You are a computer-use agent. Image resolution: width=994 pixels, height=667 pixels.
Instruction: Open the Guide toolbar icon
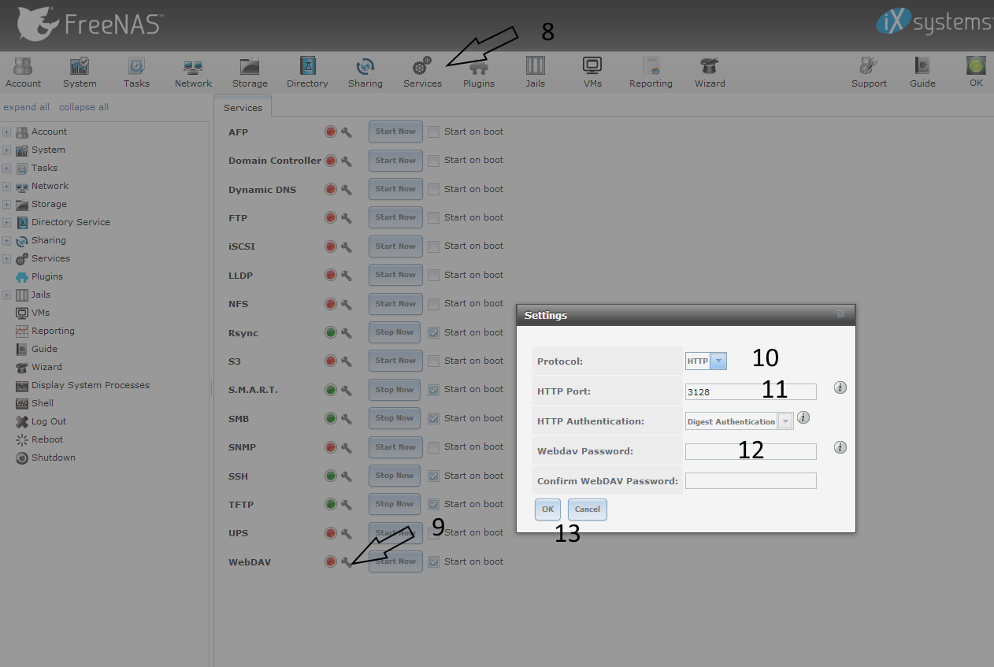(x=922, y=72)
